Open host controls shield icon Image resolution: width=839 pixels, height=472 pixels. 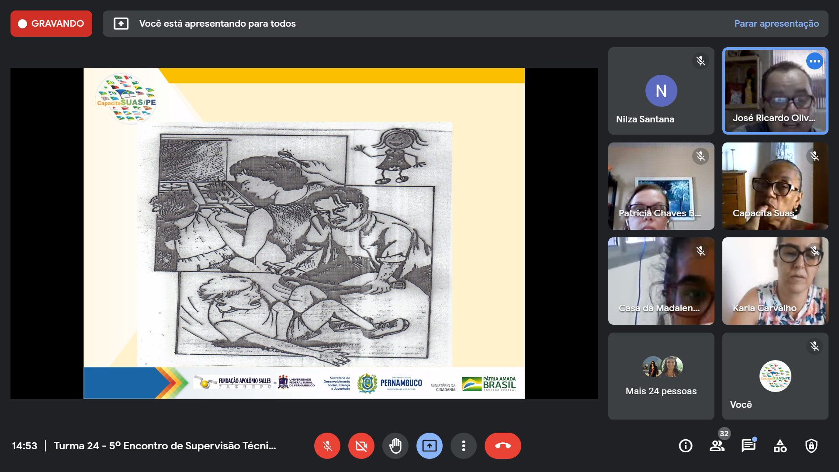click(811, 446)
